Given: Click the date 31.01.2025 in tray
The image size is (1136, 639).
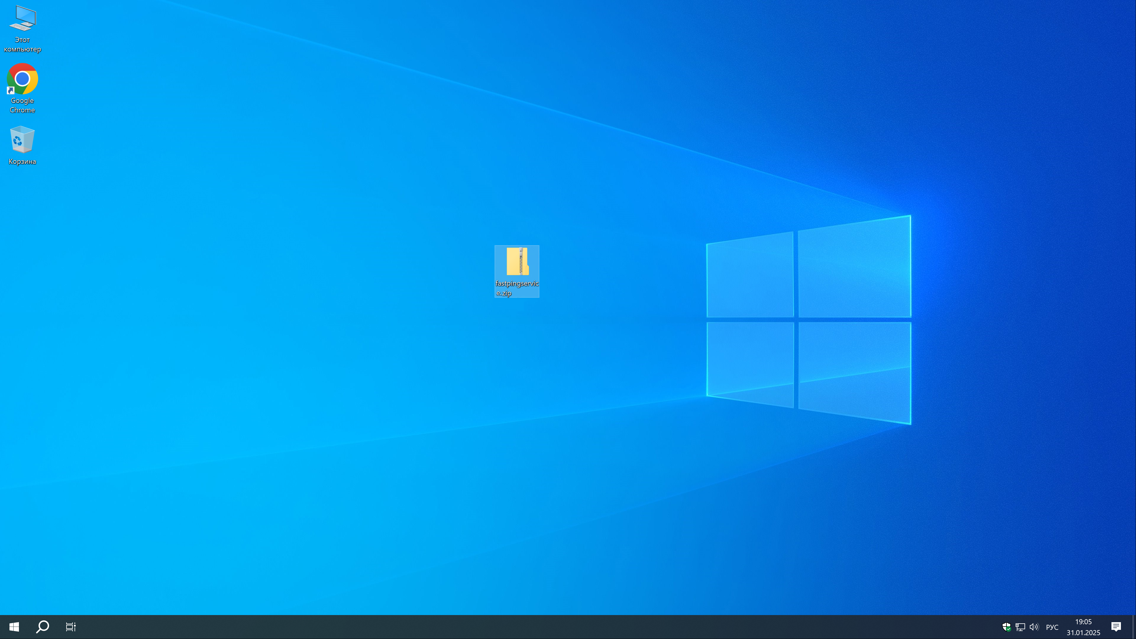Looking at the screenshot, I should click(1083, 632).
